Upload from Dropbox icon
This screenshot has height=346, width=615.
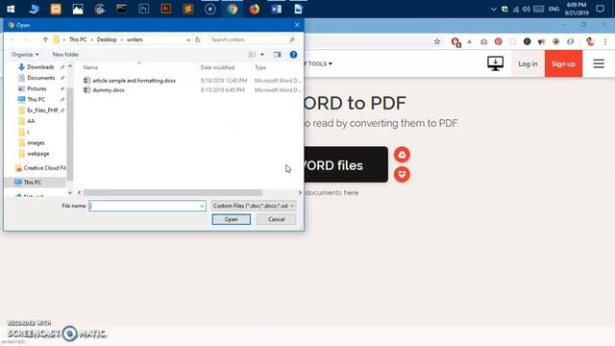(402, 174)
